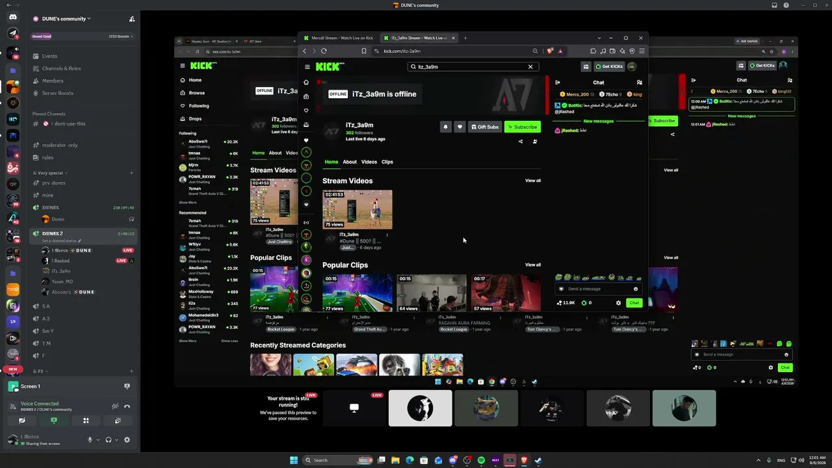Open the server invite people icon
The height and width of the screenshot is (468, 832).
coord(132,19)
